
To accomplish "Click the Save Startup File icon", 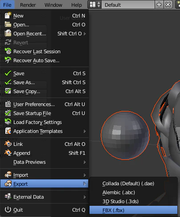I will (8, 113).
